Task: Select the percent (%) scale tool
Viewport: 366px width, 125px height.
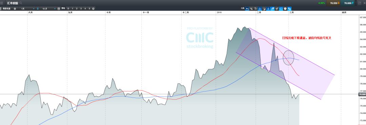Action: [x=251, y=8]
